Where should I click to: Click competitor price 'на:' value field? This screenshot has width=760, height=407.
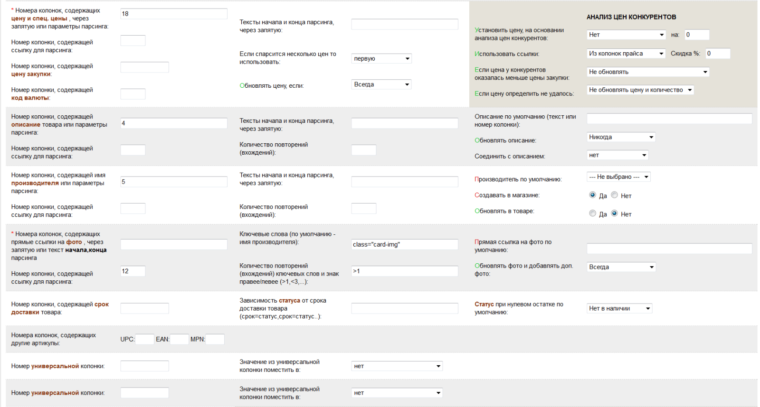[x=697, y=35]
